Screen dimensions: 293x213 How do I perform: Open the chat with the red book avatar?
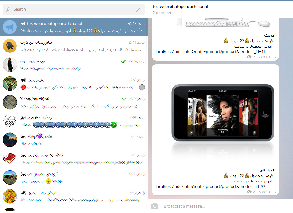click(x=74, y=158)
